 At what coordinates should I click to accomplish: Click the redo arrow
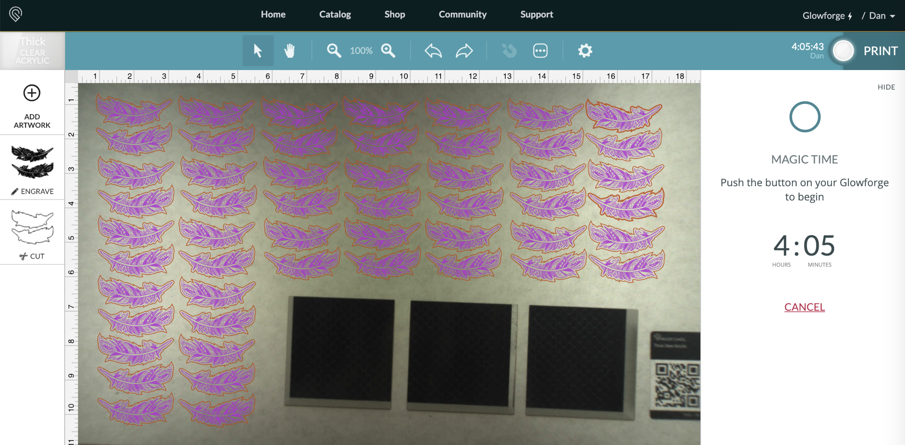464,50
